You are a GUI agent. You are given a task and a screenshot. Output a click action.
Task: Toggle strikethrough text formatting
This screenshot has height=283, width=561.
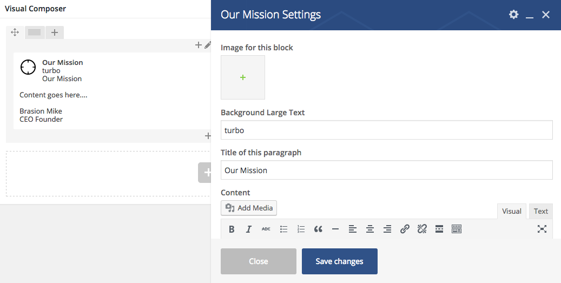tap(266, 229)
